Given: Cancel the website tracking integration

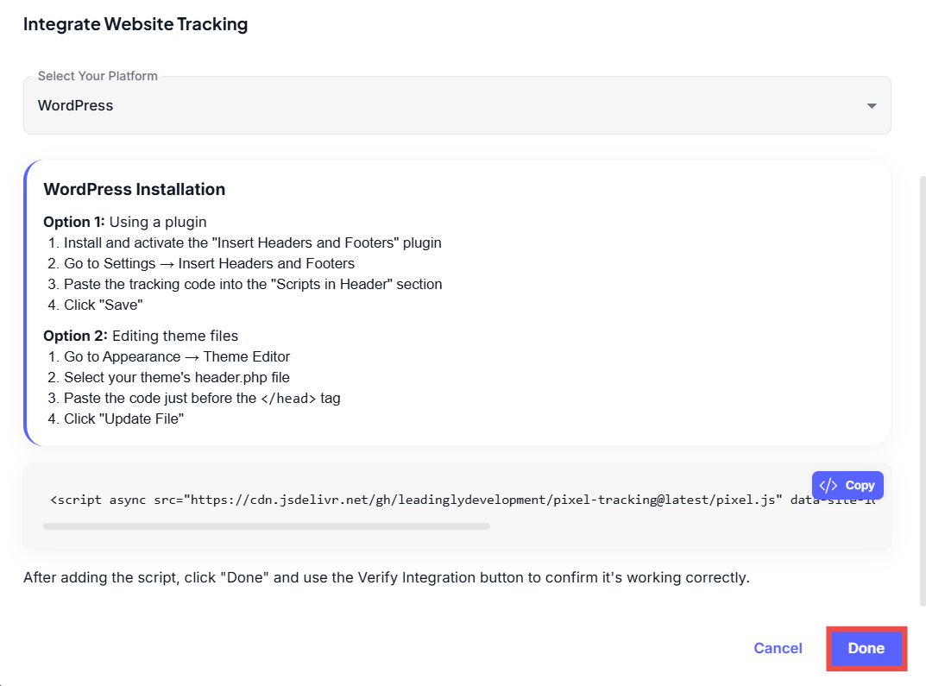Looking at the screenshot, I should point(778,649).
